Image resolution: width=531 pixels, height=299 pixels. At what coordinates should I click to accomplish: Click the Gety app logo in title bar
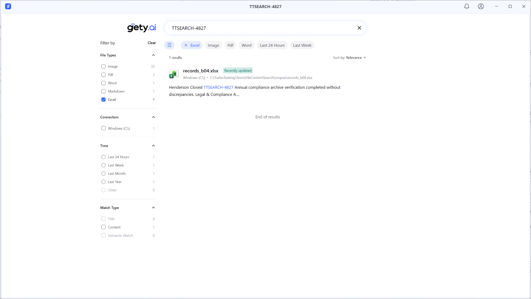tap(8, 6)
